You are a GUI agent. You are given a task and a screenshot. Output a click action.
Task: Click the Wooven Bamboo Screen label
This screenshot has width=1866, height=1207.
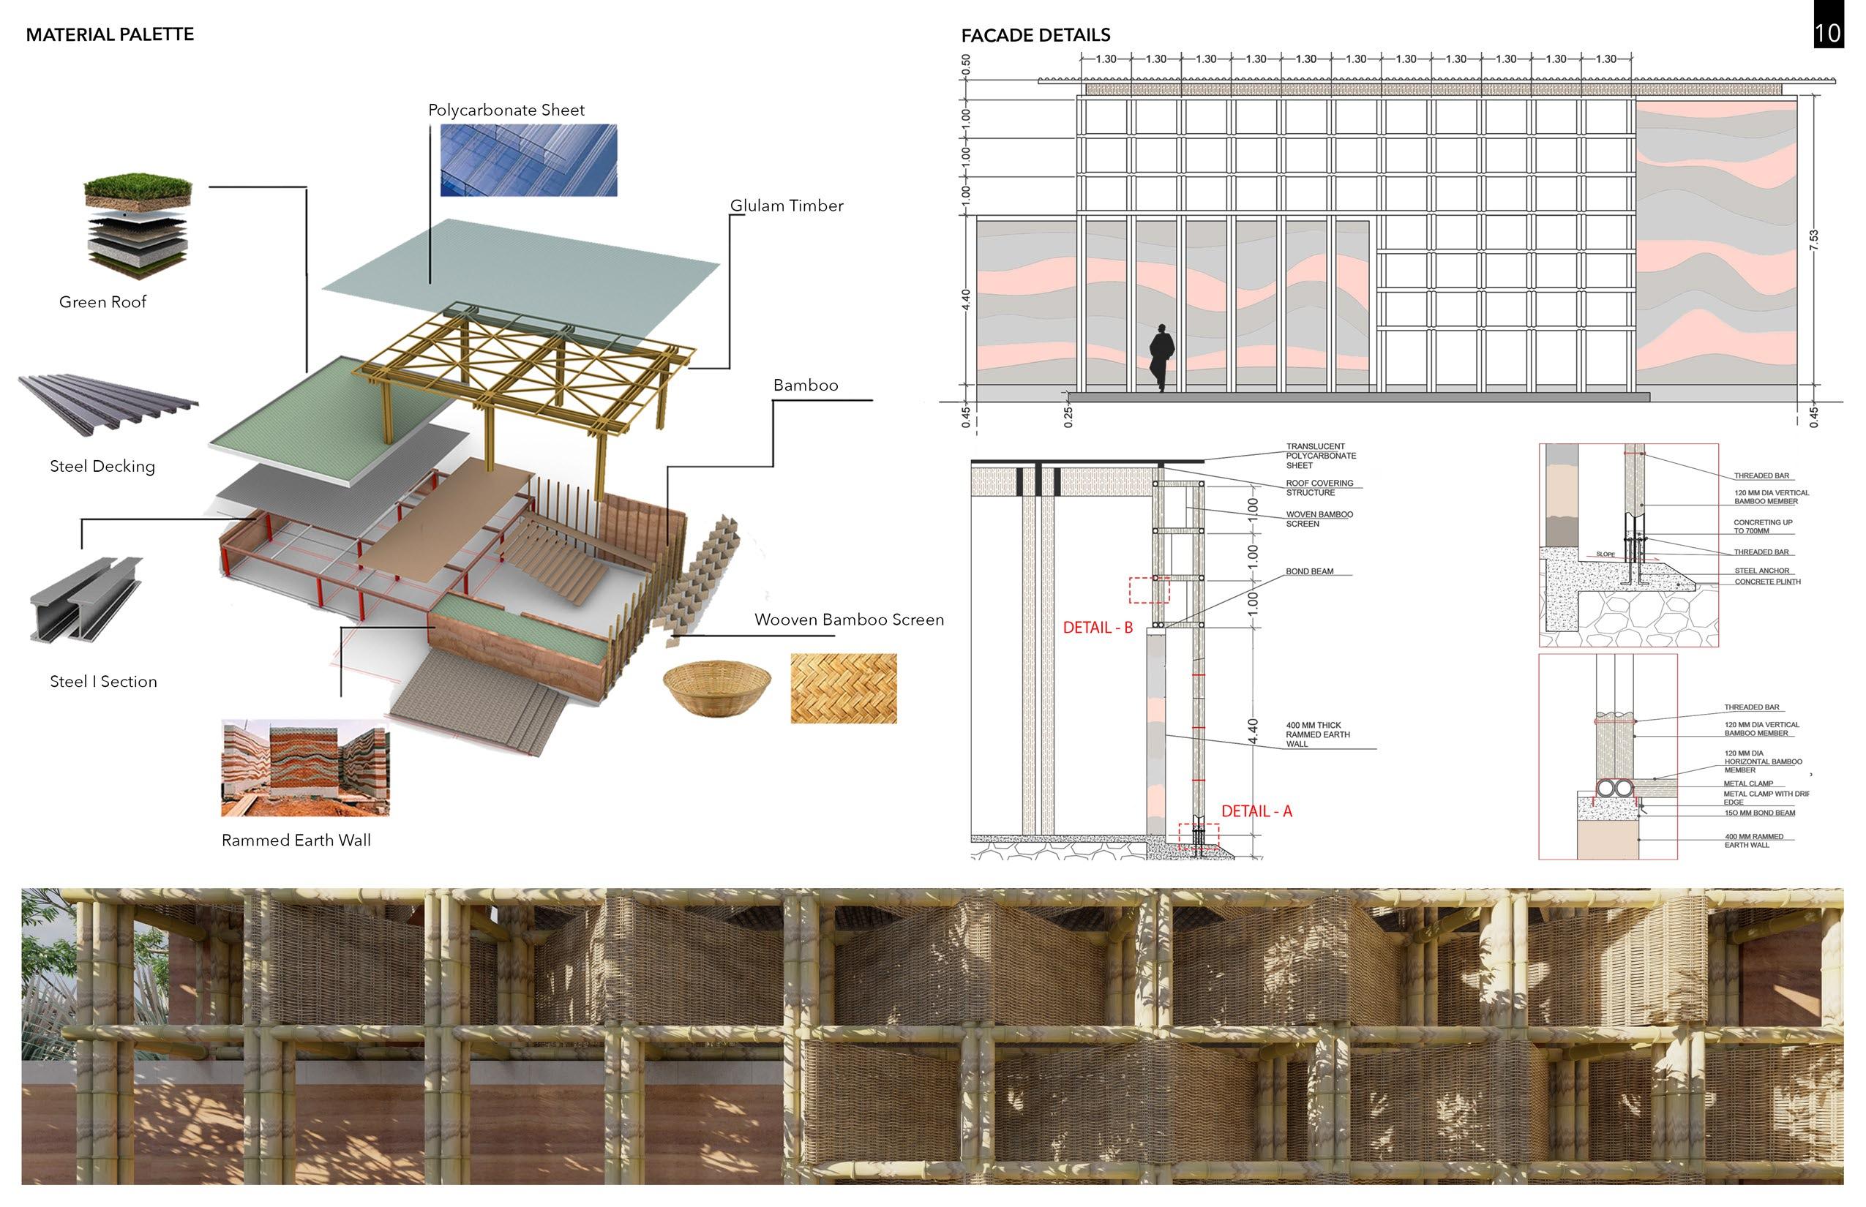[x=848, y=620]
